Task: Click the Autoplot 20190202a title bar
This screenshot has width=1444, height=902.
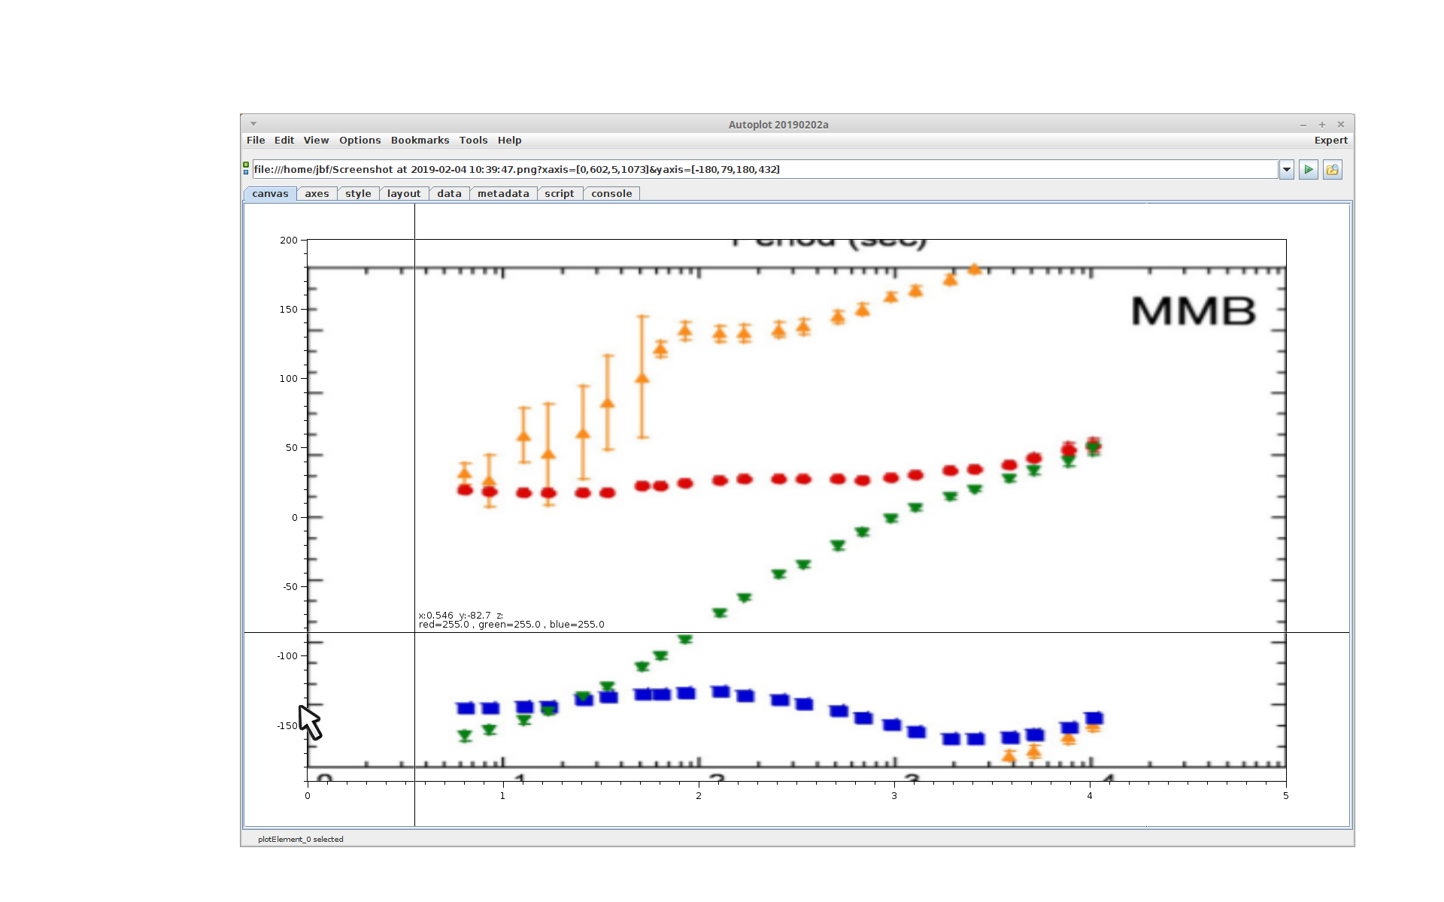Action: pos(778,125)
